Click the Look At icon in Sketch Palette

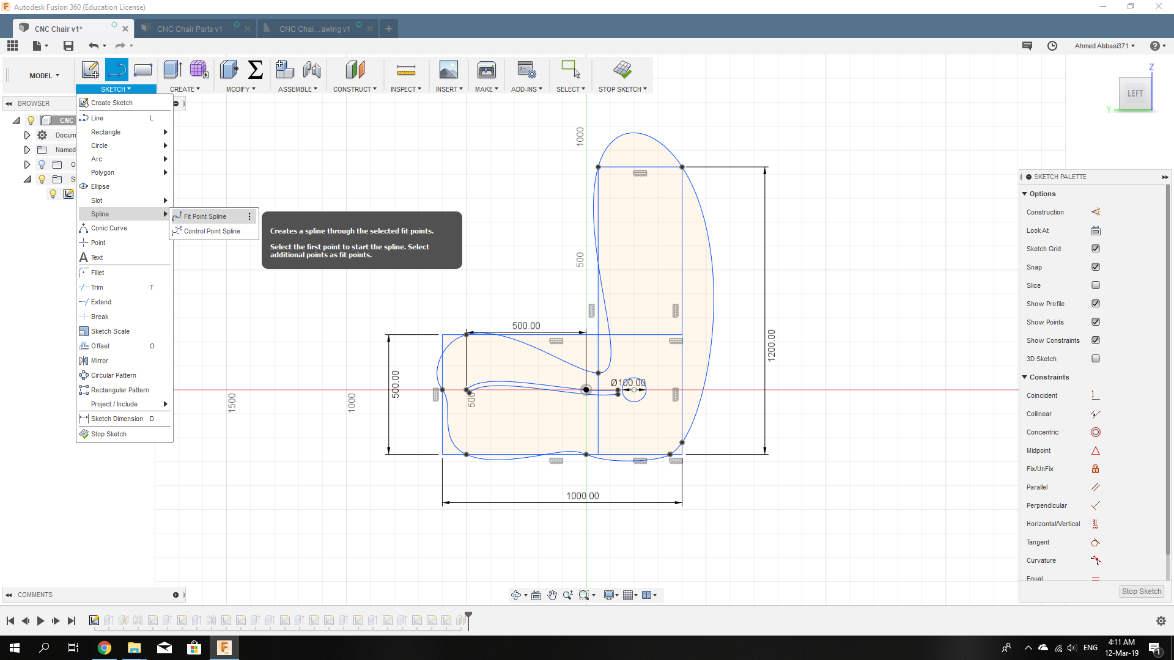[1095, 230]
